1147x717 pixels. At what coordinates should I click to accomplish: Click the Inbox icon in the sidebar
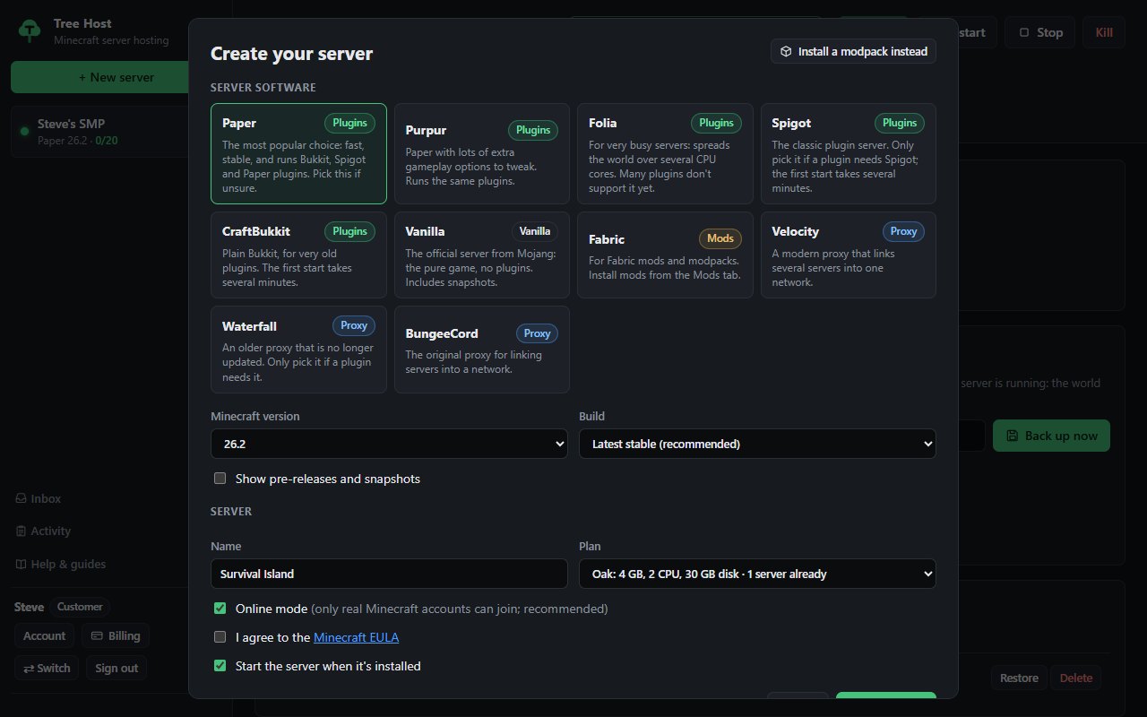click(21, 498)
